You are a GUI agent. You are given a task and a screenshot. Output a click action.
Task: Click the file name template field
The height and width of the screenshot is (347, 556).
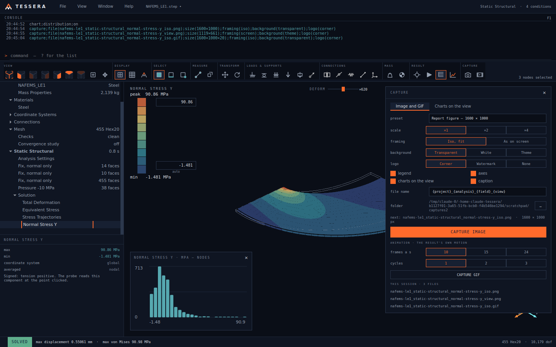tap(488, 192)
